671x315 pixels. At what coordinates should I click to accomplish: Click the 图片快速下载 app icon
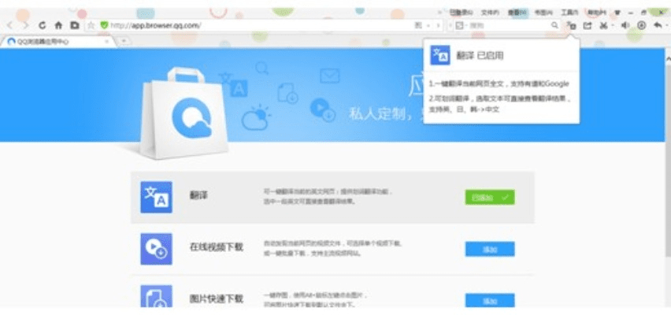tap(156, 296)
